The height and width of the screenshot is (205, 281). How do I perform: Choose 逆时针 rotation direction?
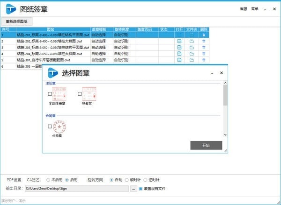145,180
